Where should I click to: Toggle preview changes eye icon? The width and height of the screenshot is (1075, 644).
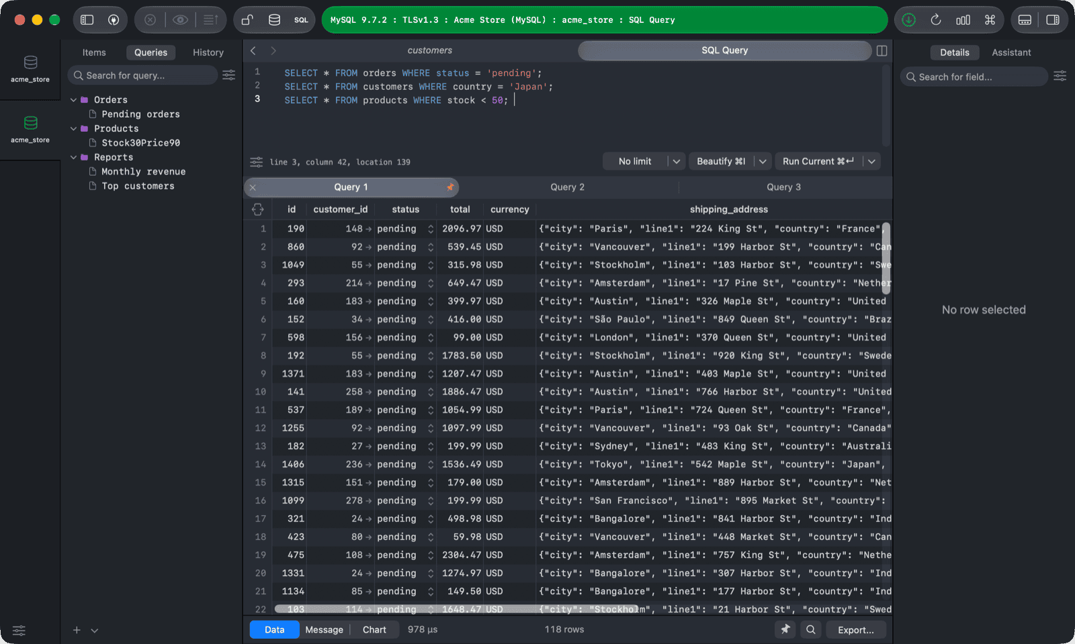click(180, 20)
